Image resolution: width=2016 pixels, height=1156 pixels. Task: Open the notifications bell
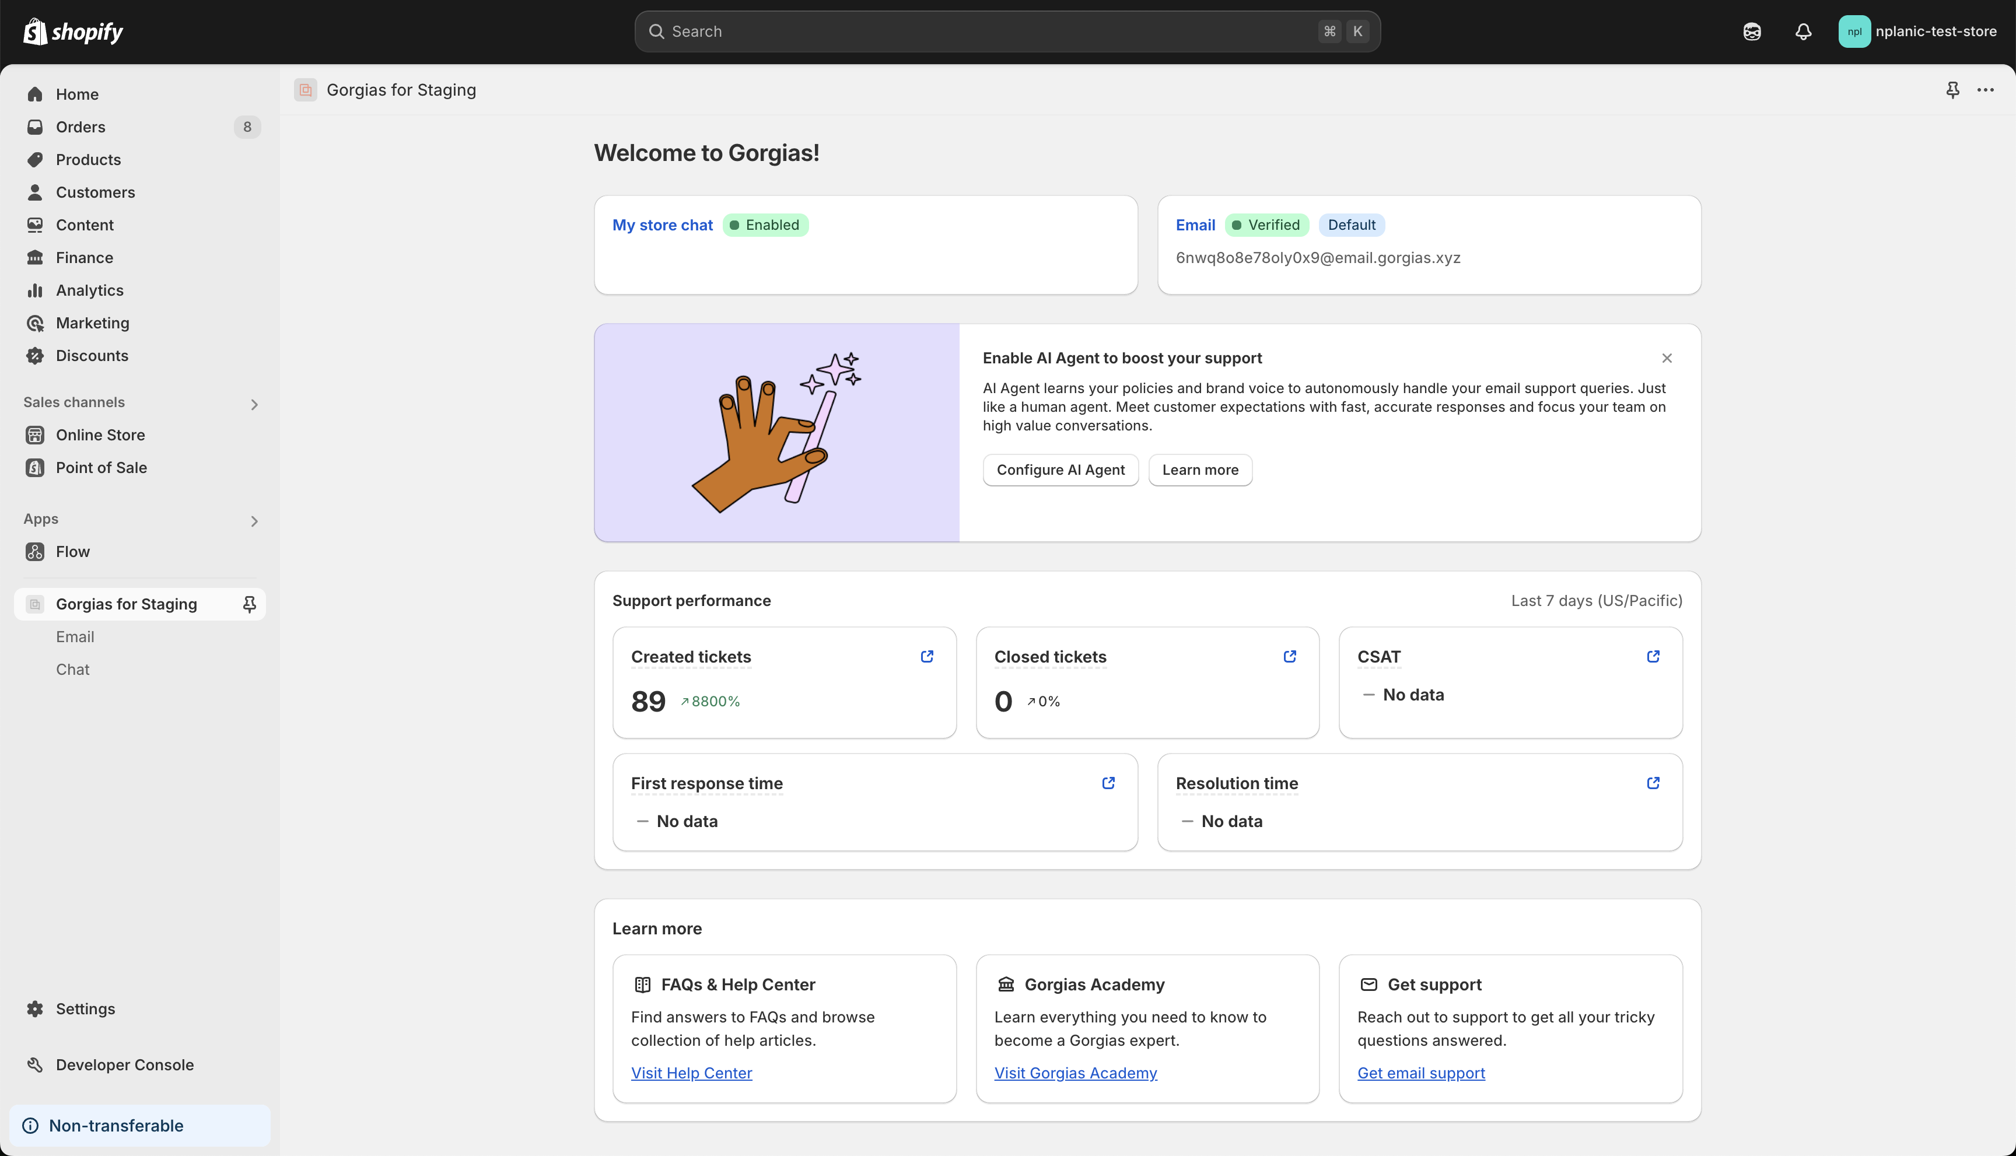point(1803,31)
